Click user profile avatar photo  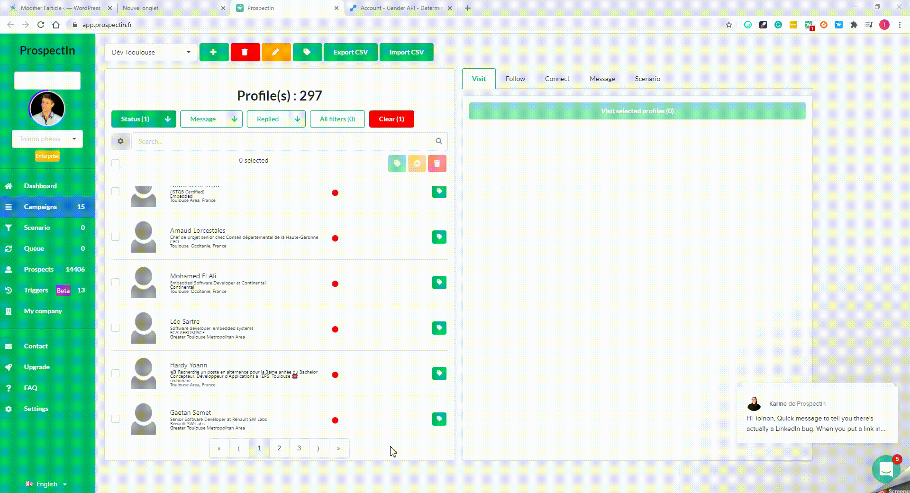[47, 109]
